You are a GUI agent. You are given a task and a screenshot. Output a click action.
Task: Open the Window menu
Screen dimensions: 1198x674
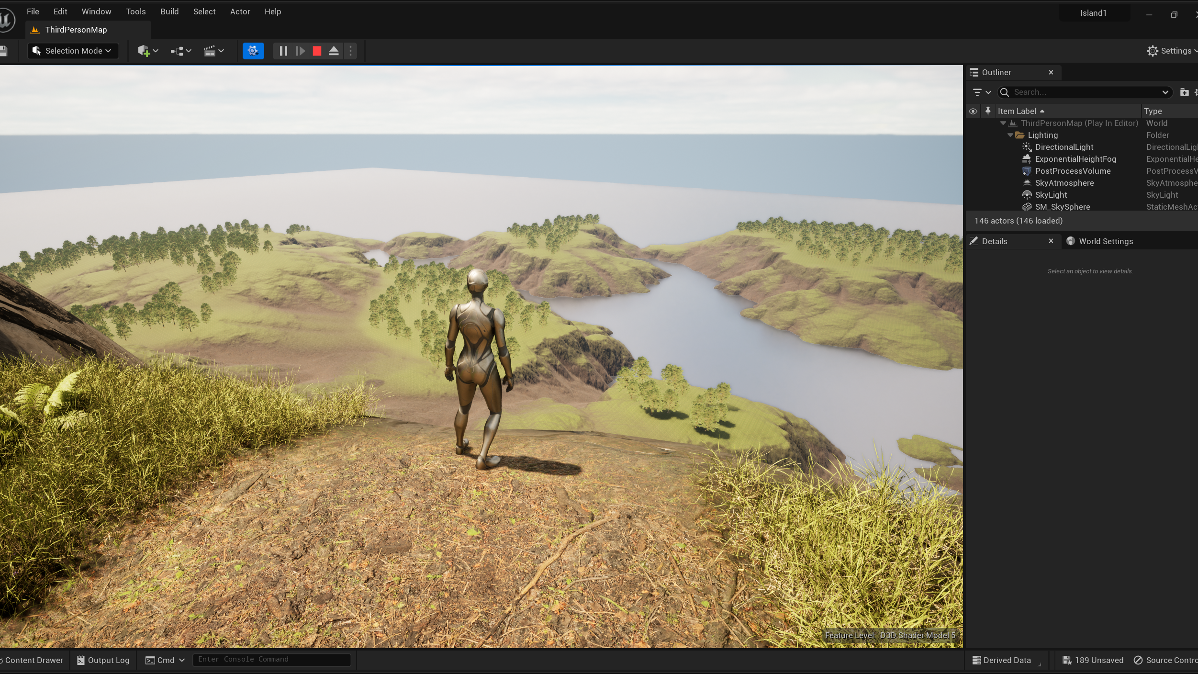pos(96,11)
